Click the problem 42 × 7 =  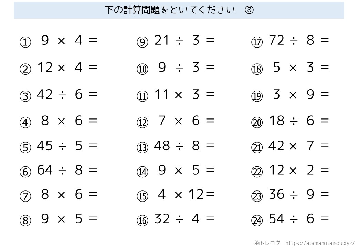coord(299,146)
